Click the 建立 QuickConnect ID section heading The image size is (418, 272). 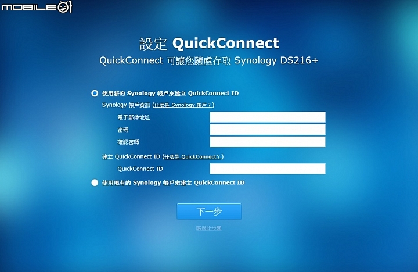[131, 157]
